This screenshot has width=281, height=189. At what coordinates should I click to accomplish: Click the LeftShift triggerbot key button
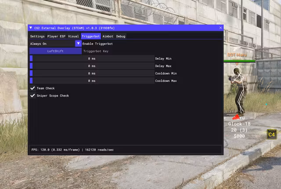(55, 51)
